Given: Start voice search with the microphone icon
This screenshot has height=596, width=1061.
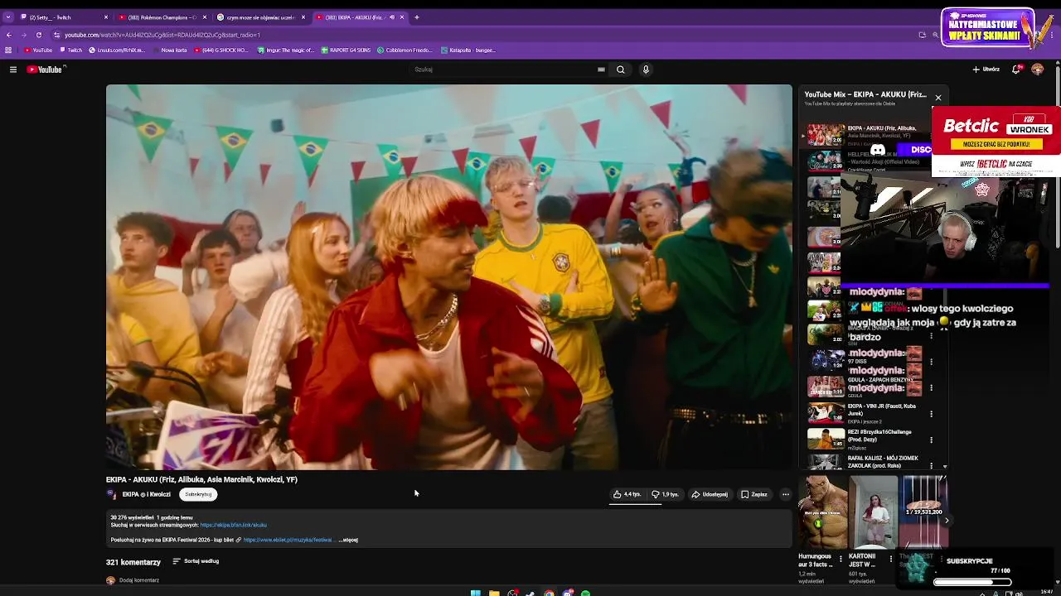Looking at the screenshot, I should (646, 70).
